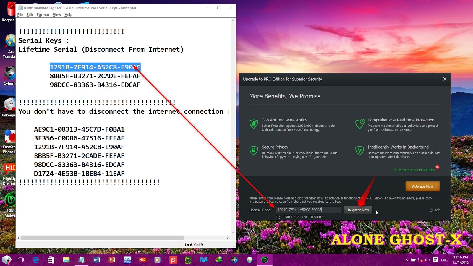Image resolution: width=473 pixels, height=266 pixels.
Task: Click the 'Serial Keys :' line in Notepad
Action: pyautogui.click(x=44, y=40)
